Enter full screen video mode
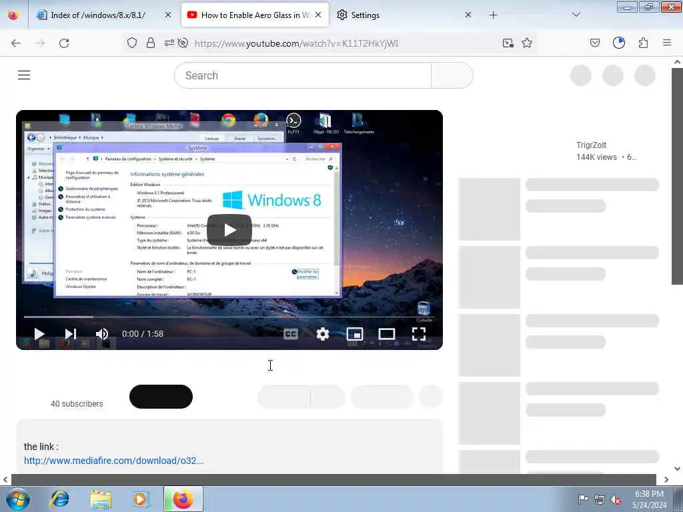Image resolution: width=683 pixels, height=512 pixels. pos(419,334)
